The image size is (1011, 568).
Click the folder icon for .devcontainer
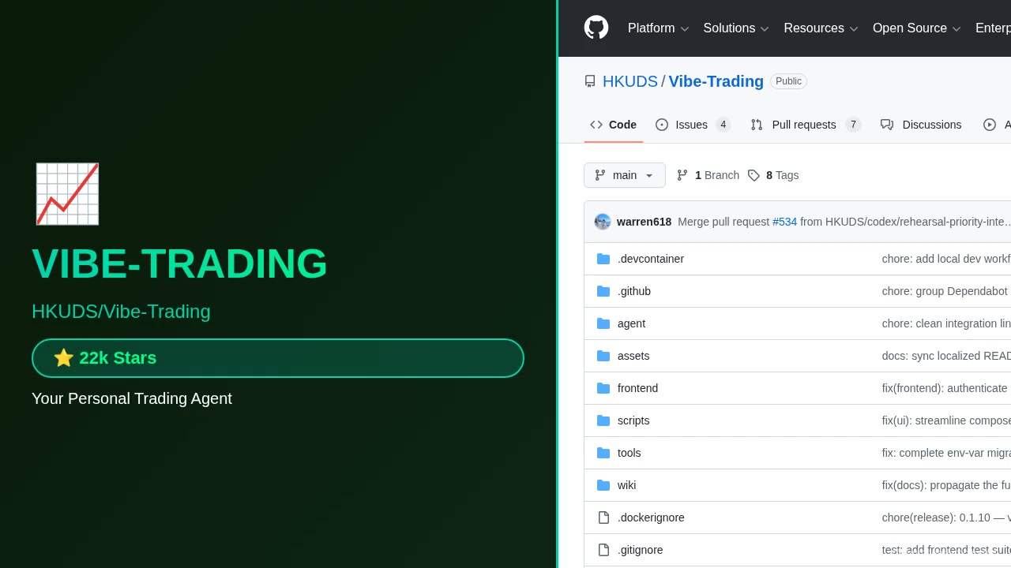[603, 259]
